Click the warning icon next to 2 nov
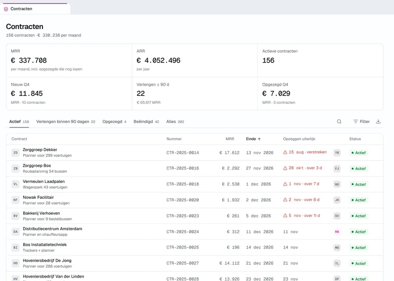394x281 pixels. (285, 200)
